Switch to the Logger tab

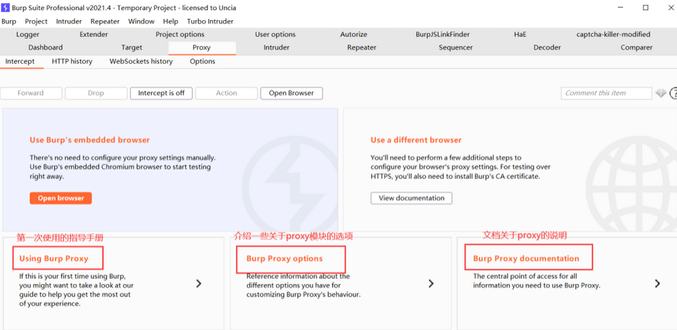pyautogui.click(x=28, y=34)
